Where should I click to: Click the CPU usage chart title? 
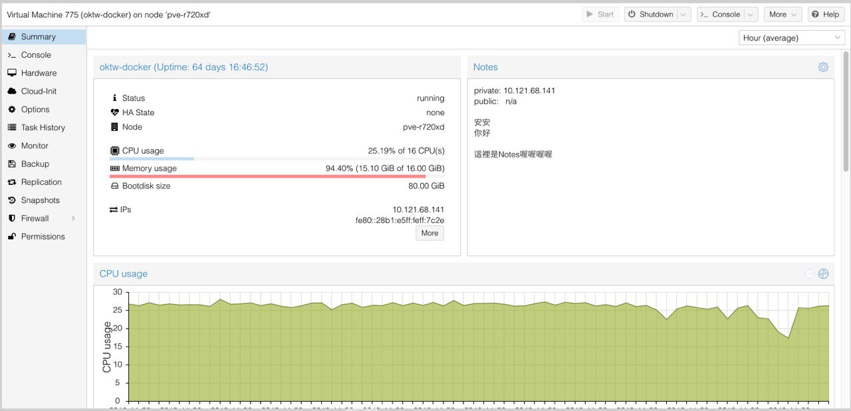click(x=124, y=274)
